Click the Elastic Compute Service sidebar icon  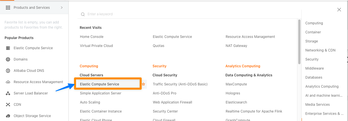8,48
